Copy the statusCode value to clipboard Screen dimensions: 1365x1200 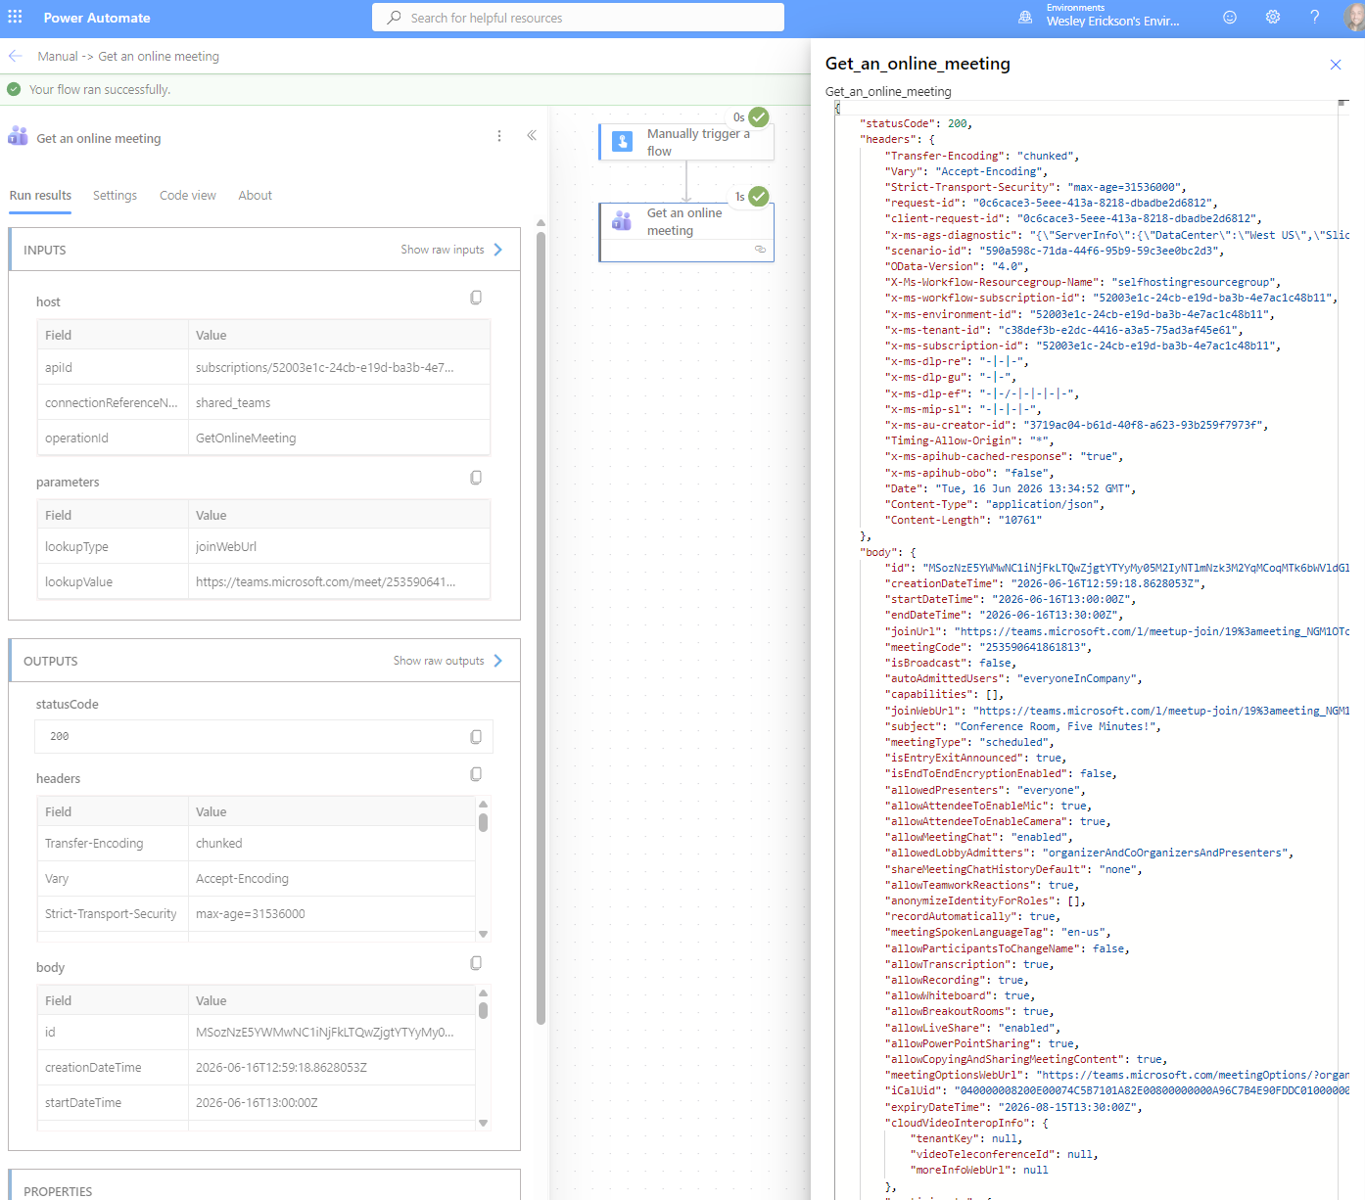click(476, 736)
